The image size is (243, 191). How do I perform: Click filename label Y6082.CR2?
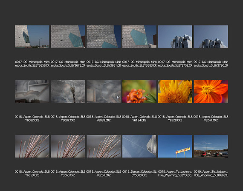click(32, 118)
